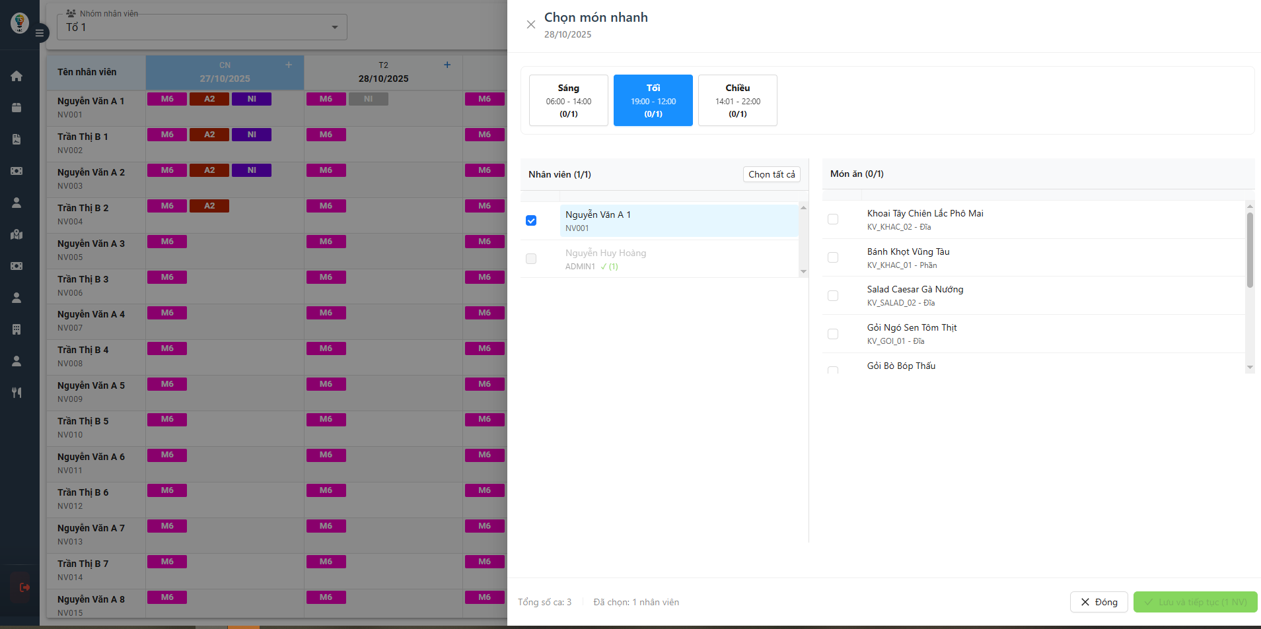
Task: Click plus icon on T2 28/10/2025 column
Action: (447, 65)
